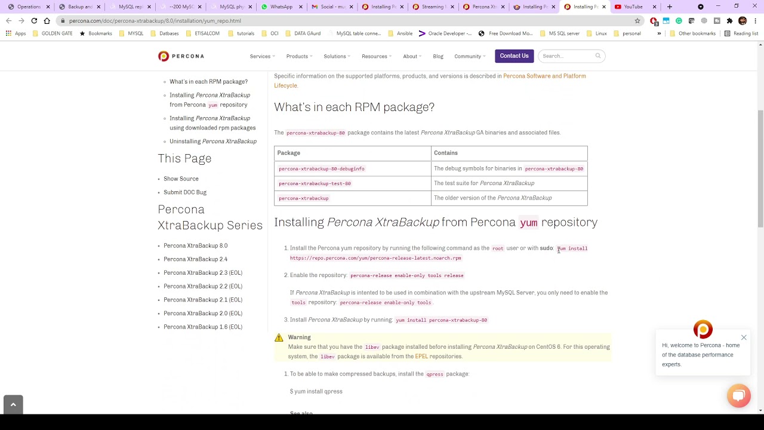Bookmark this page with the star icon
Viewport: 764px width, 430px height.
click(637, 20)
